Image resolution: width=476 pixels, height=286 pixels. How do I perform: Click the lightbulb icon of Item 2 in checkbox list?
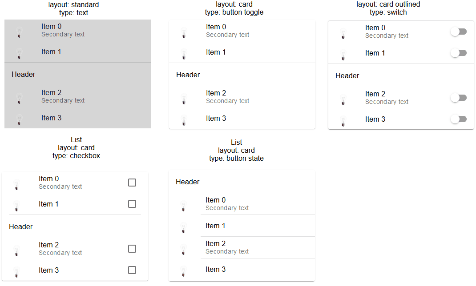tap(17, 250)
